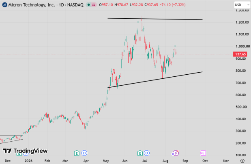Click the 900.00 price axis label

(x=240, y=58)
